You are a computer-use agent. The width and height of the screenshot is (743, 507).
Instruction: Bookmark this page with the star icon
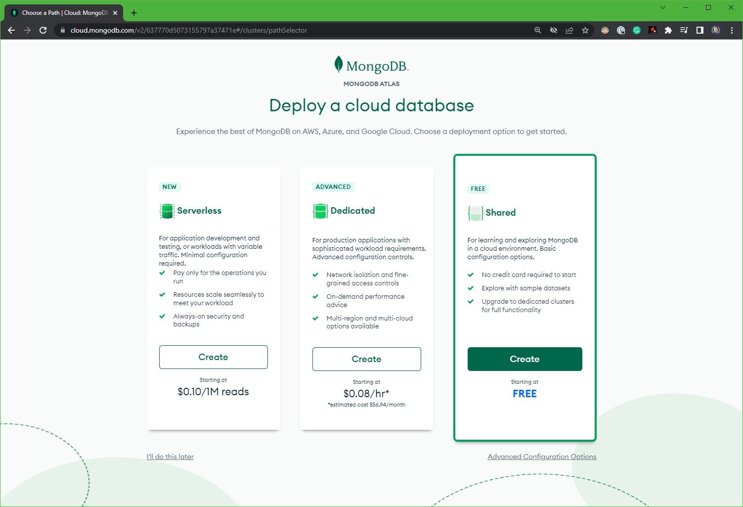pos(585,30)
